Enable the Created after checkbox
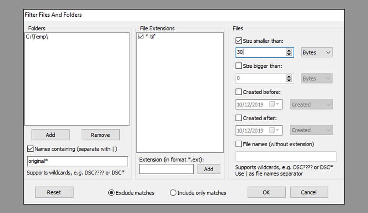Viewport: 368px width, 213px height. pyautogui.click(x=239, y=118)
